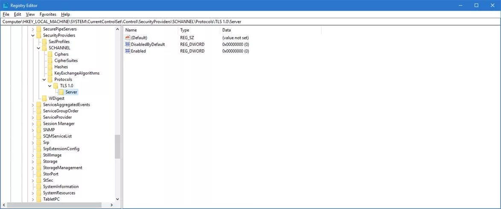
Task: Select the Enabled DWORD value icon
Action: click(128, 51)
